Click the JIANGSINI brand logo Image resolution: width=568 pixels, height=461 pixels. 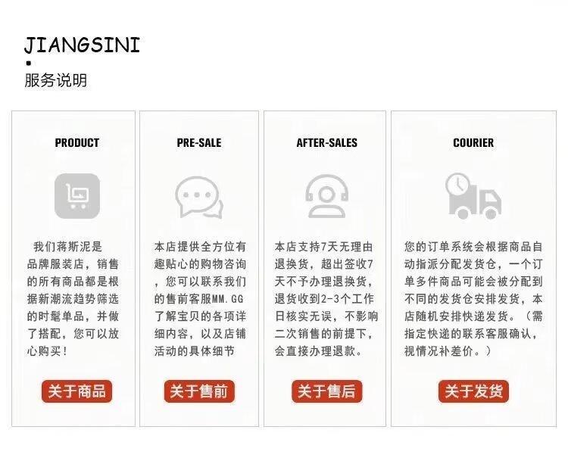coord(82,45)
